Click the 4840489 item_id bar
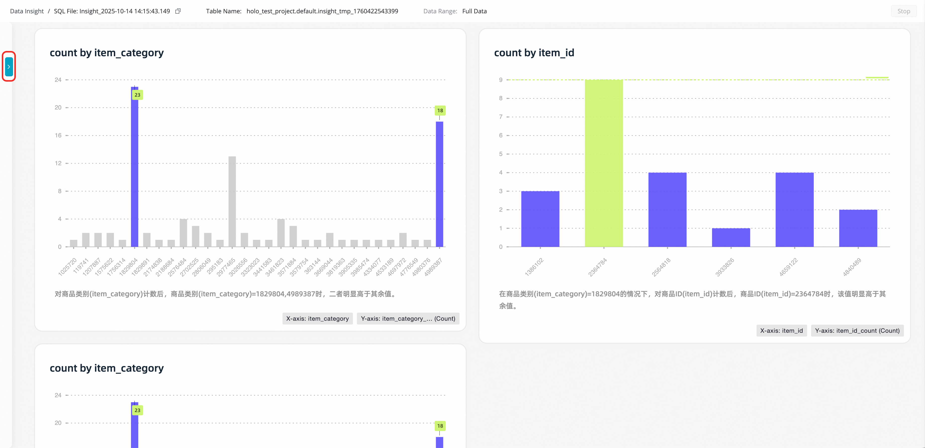This screenshot has height=448, width=925. click(858, 228)
